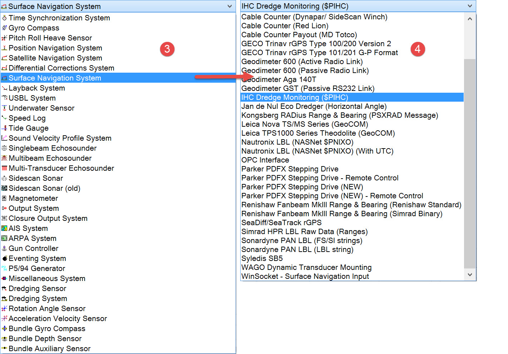
Task: Open the IHC Dredge Monitoring combo box arrow
Action: [470, 6]
